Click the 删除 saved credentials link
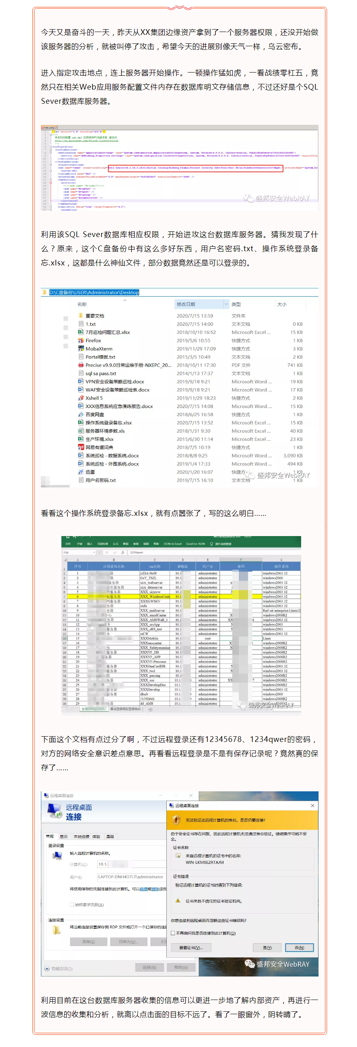357x1047 pixels. 155,889
